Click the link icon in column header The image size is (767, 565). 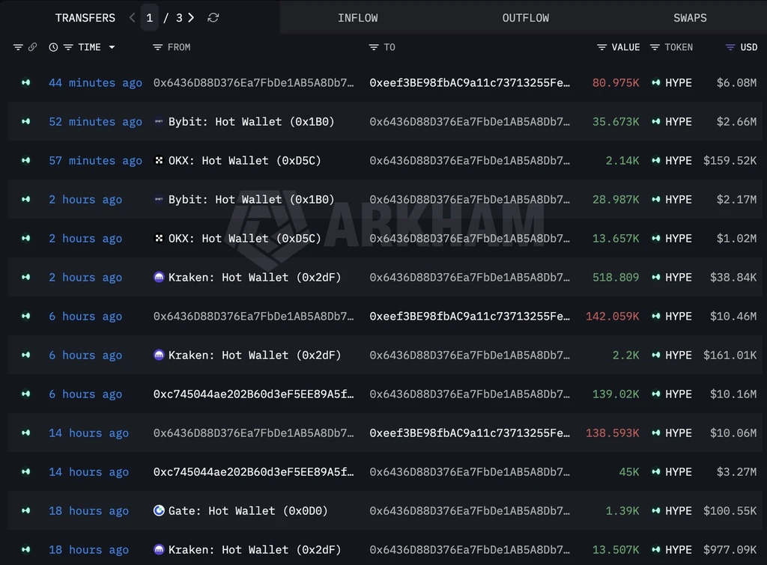click(x=32, y=47)
